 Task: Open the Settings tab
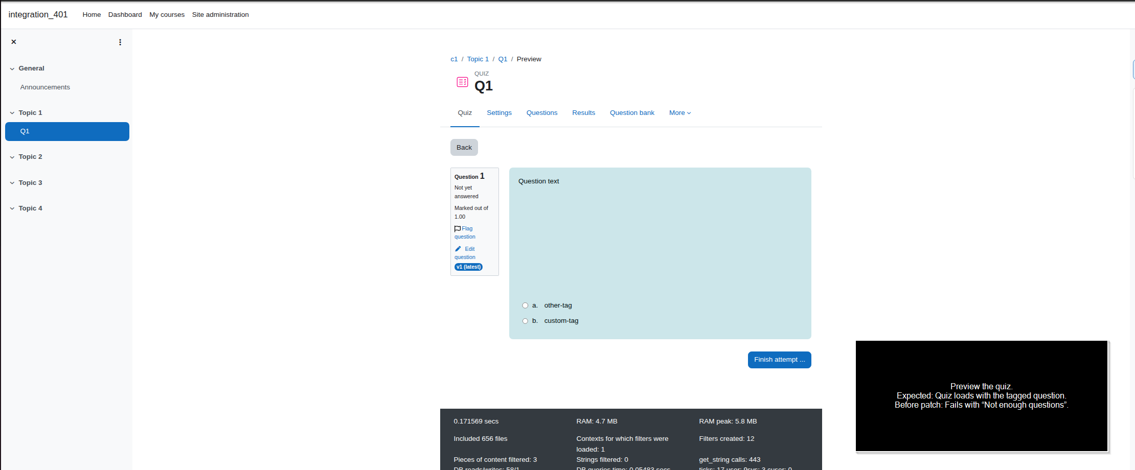(x=499, y=113)
